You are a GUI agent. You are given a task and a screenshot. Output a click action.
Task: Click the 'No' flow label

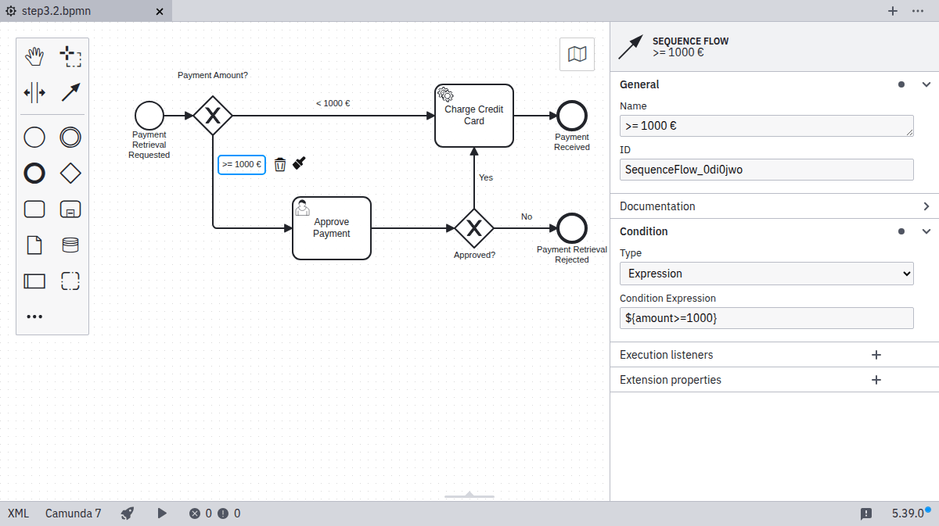pos(527,216)
